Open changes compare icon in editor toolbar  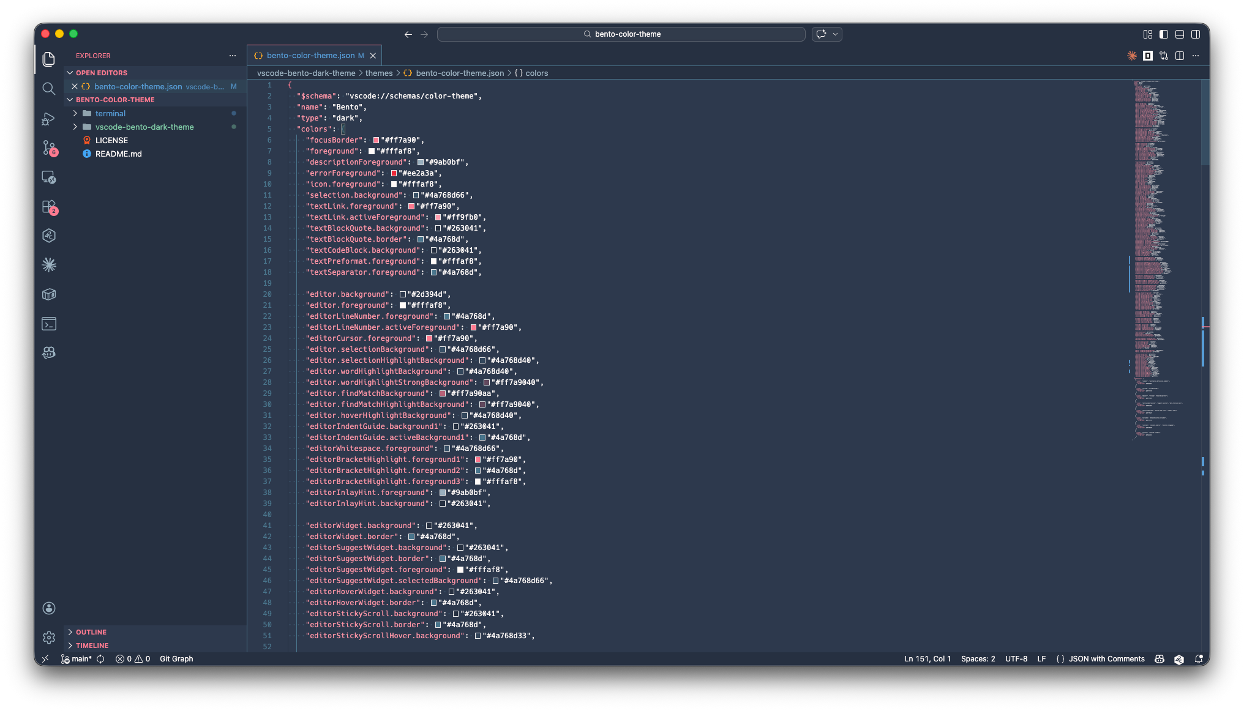1164,56
